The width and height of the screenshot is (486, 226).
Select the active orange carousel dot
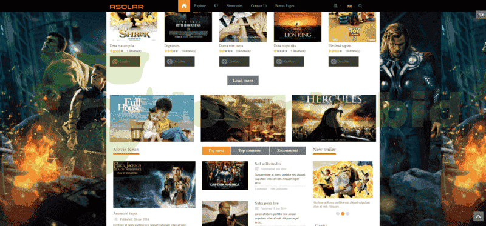click(343, 214)
